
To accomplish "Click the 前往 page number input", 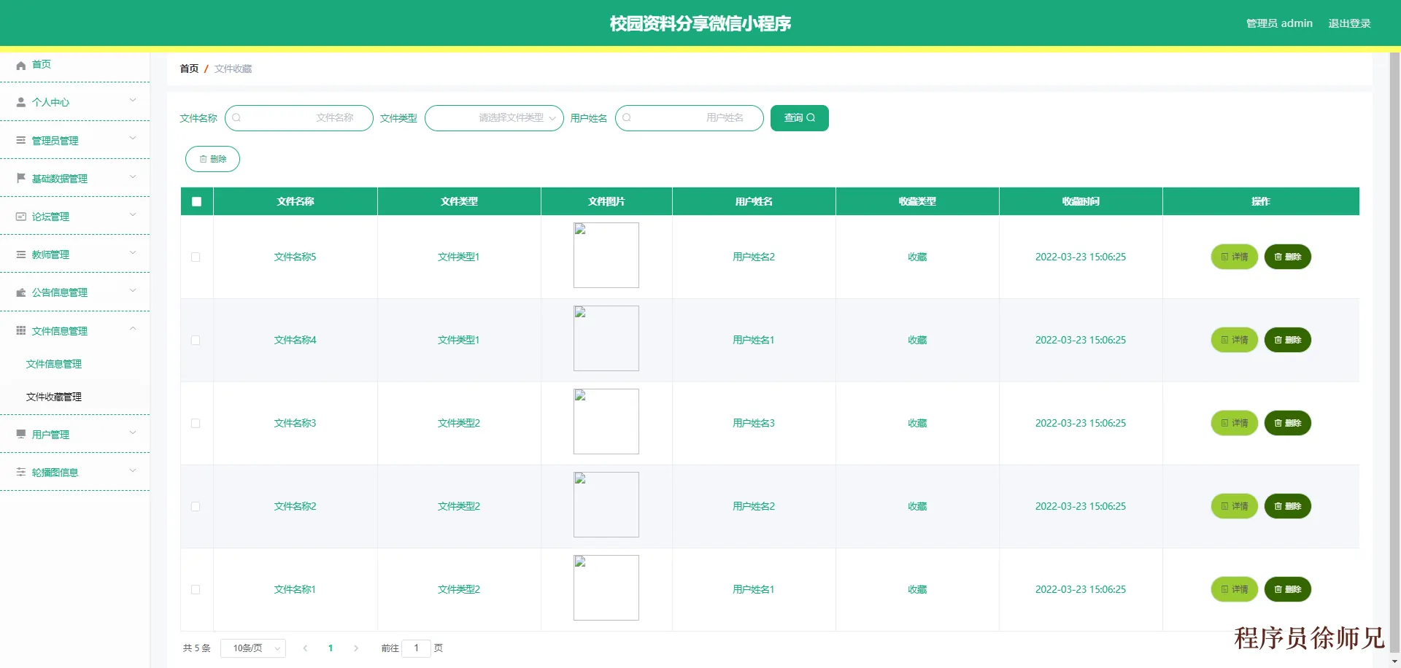I will point(417,648).
